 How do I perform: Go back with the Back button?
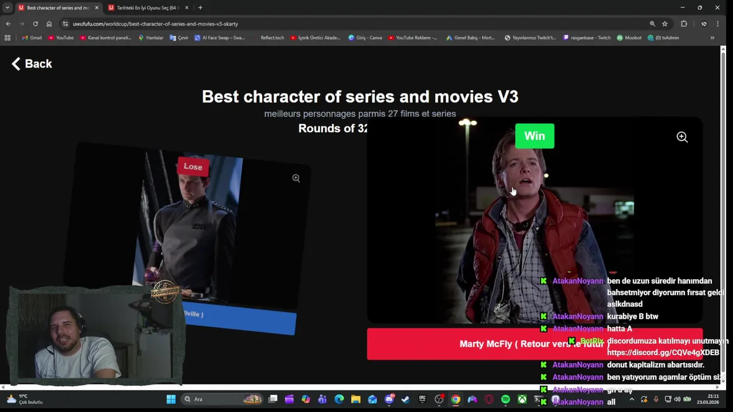(x=31, y=64)
